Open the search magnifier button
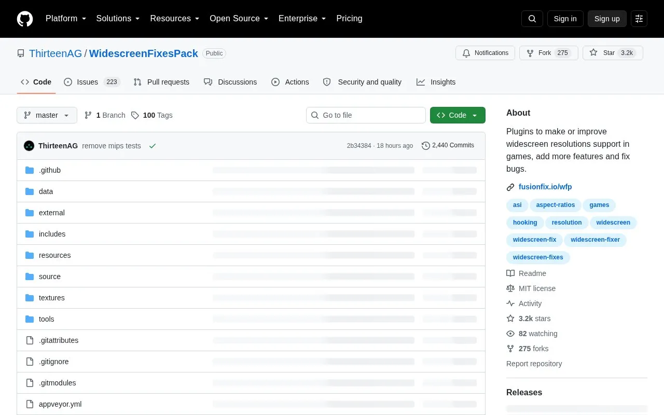This screenshot has height=415, width=664. [532, 19]
